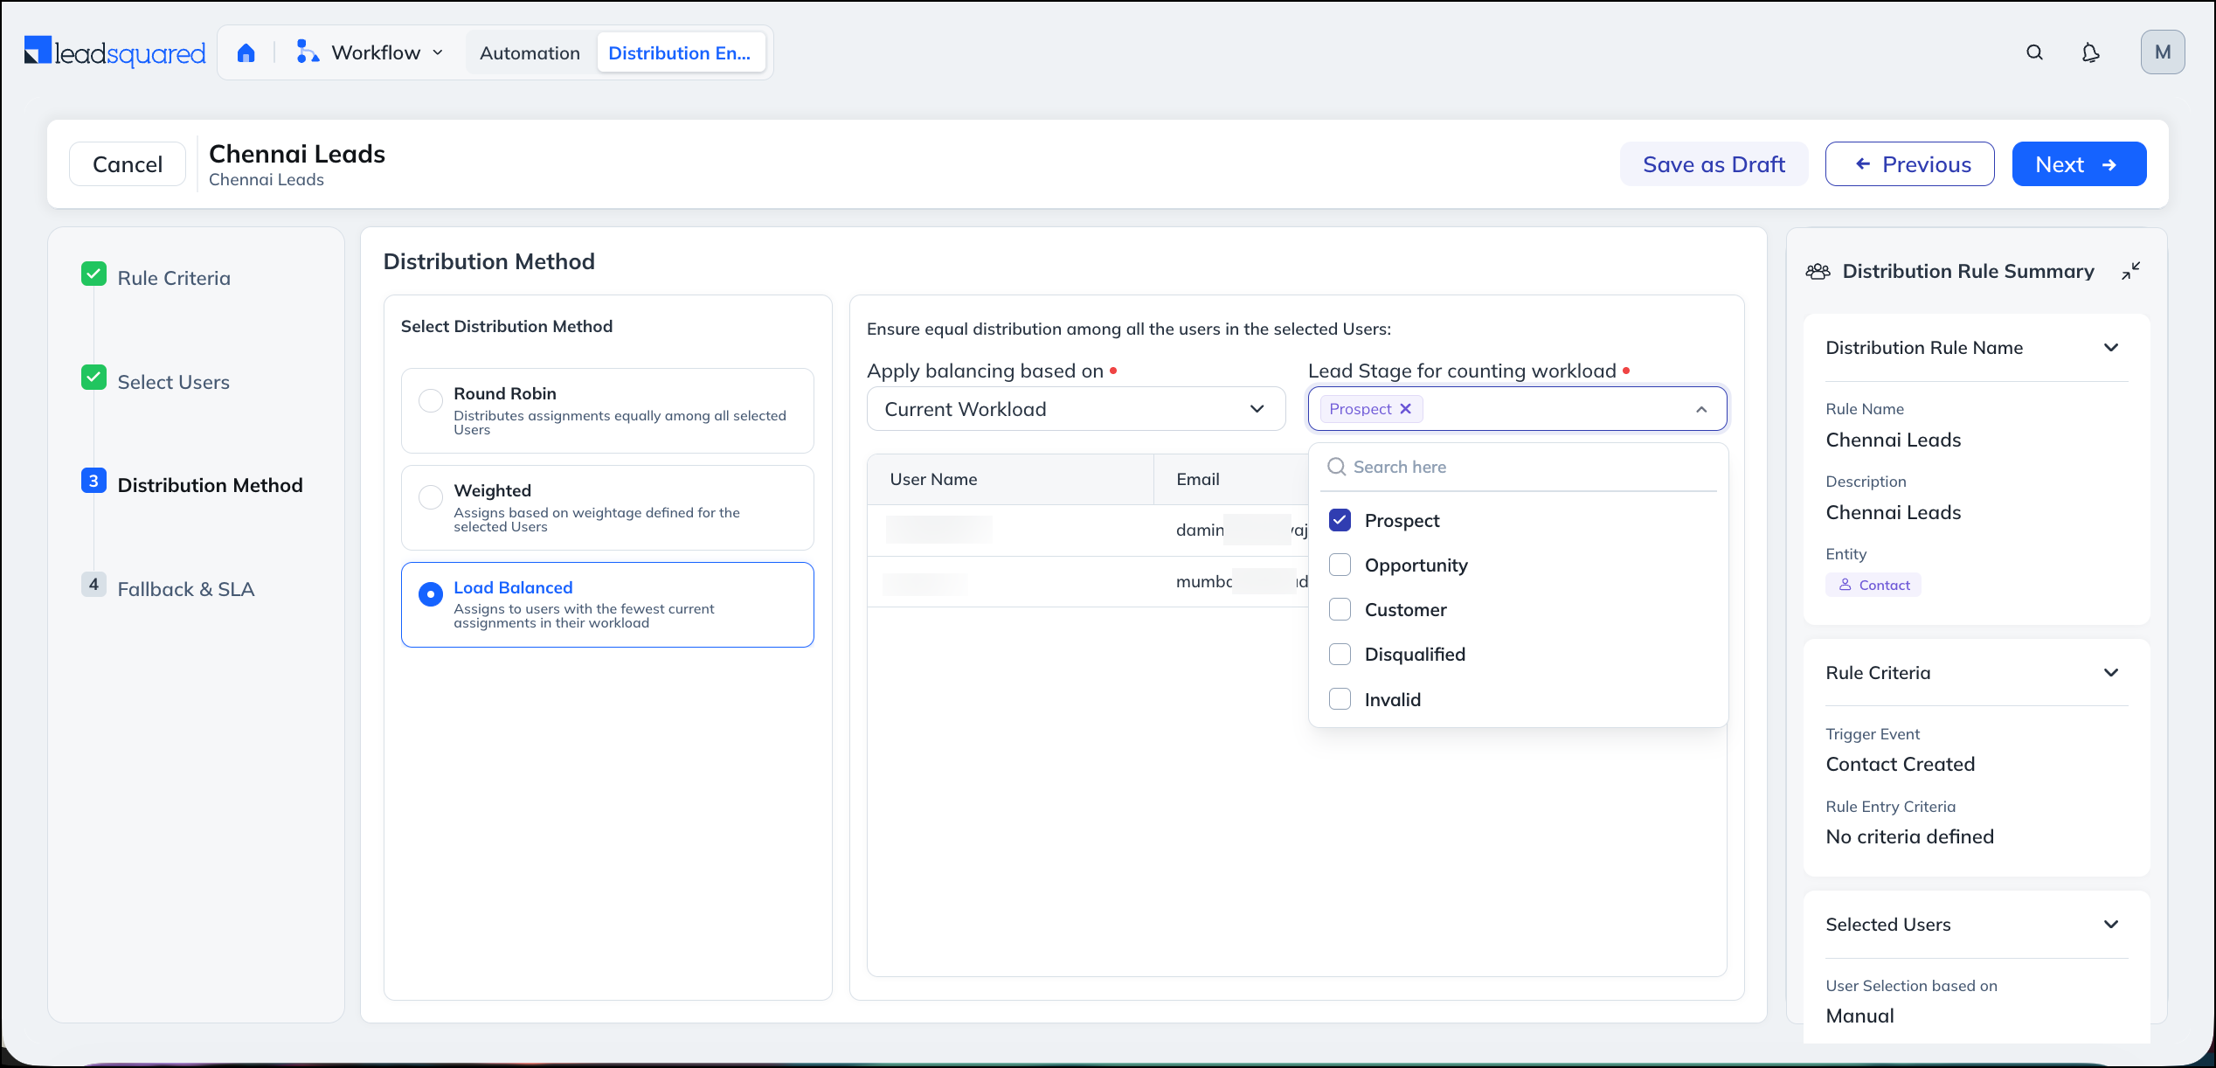The height and width of the screenshot is (1068, 2216).
Task: Open the Workflow dropdown menu
Action: tap(371, 52)
